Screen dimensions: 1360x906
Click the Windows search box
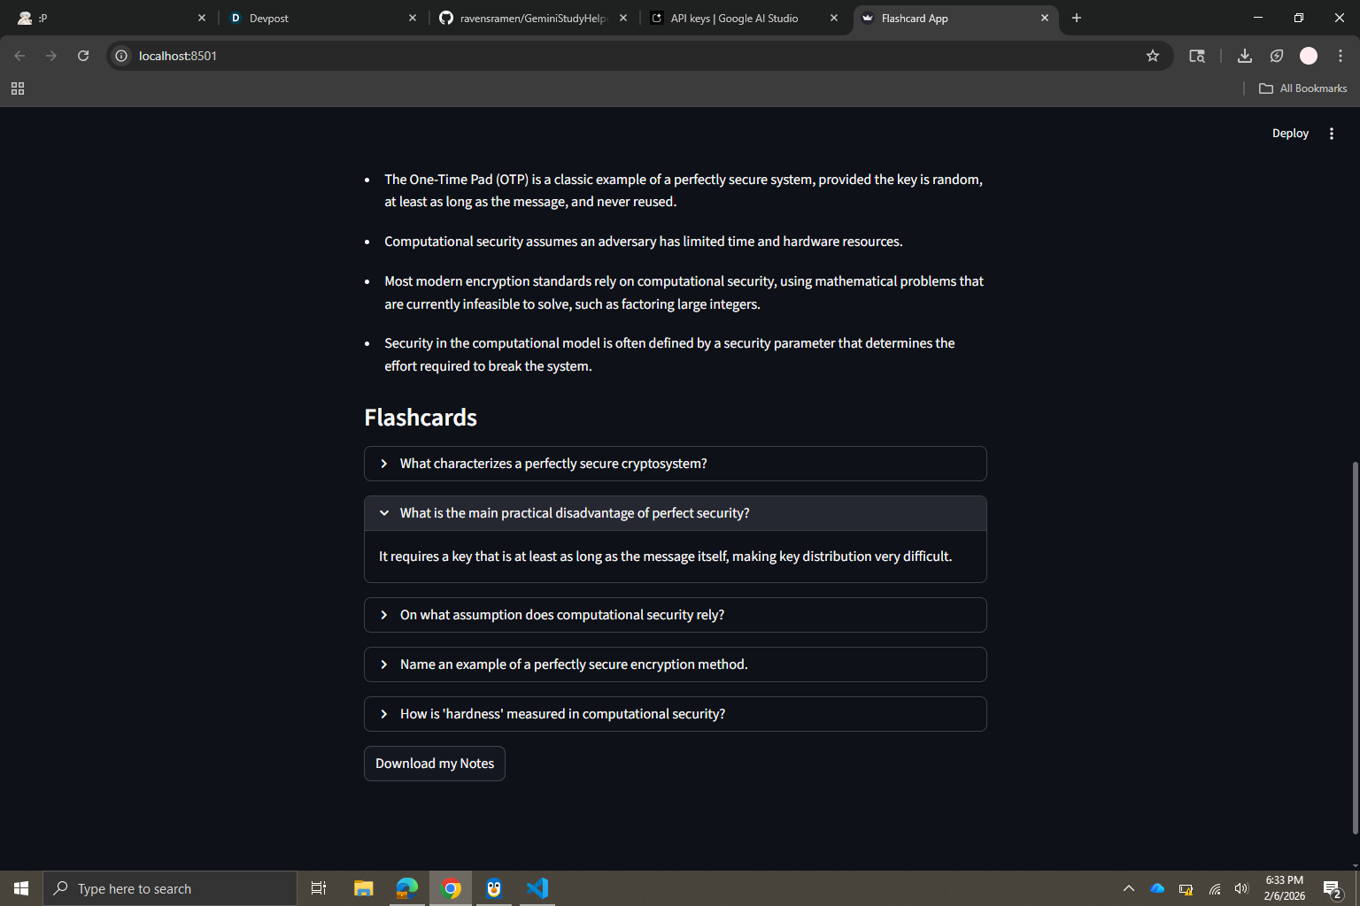[170, 888]
